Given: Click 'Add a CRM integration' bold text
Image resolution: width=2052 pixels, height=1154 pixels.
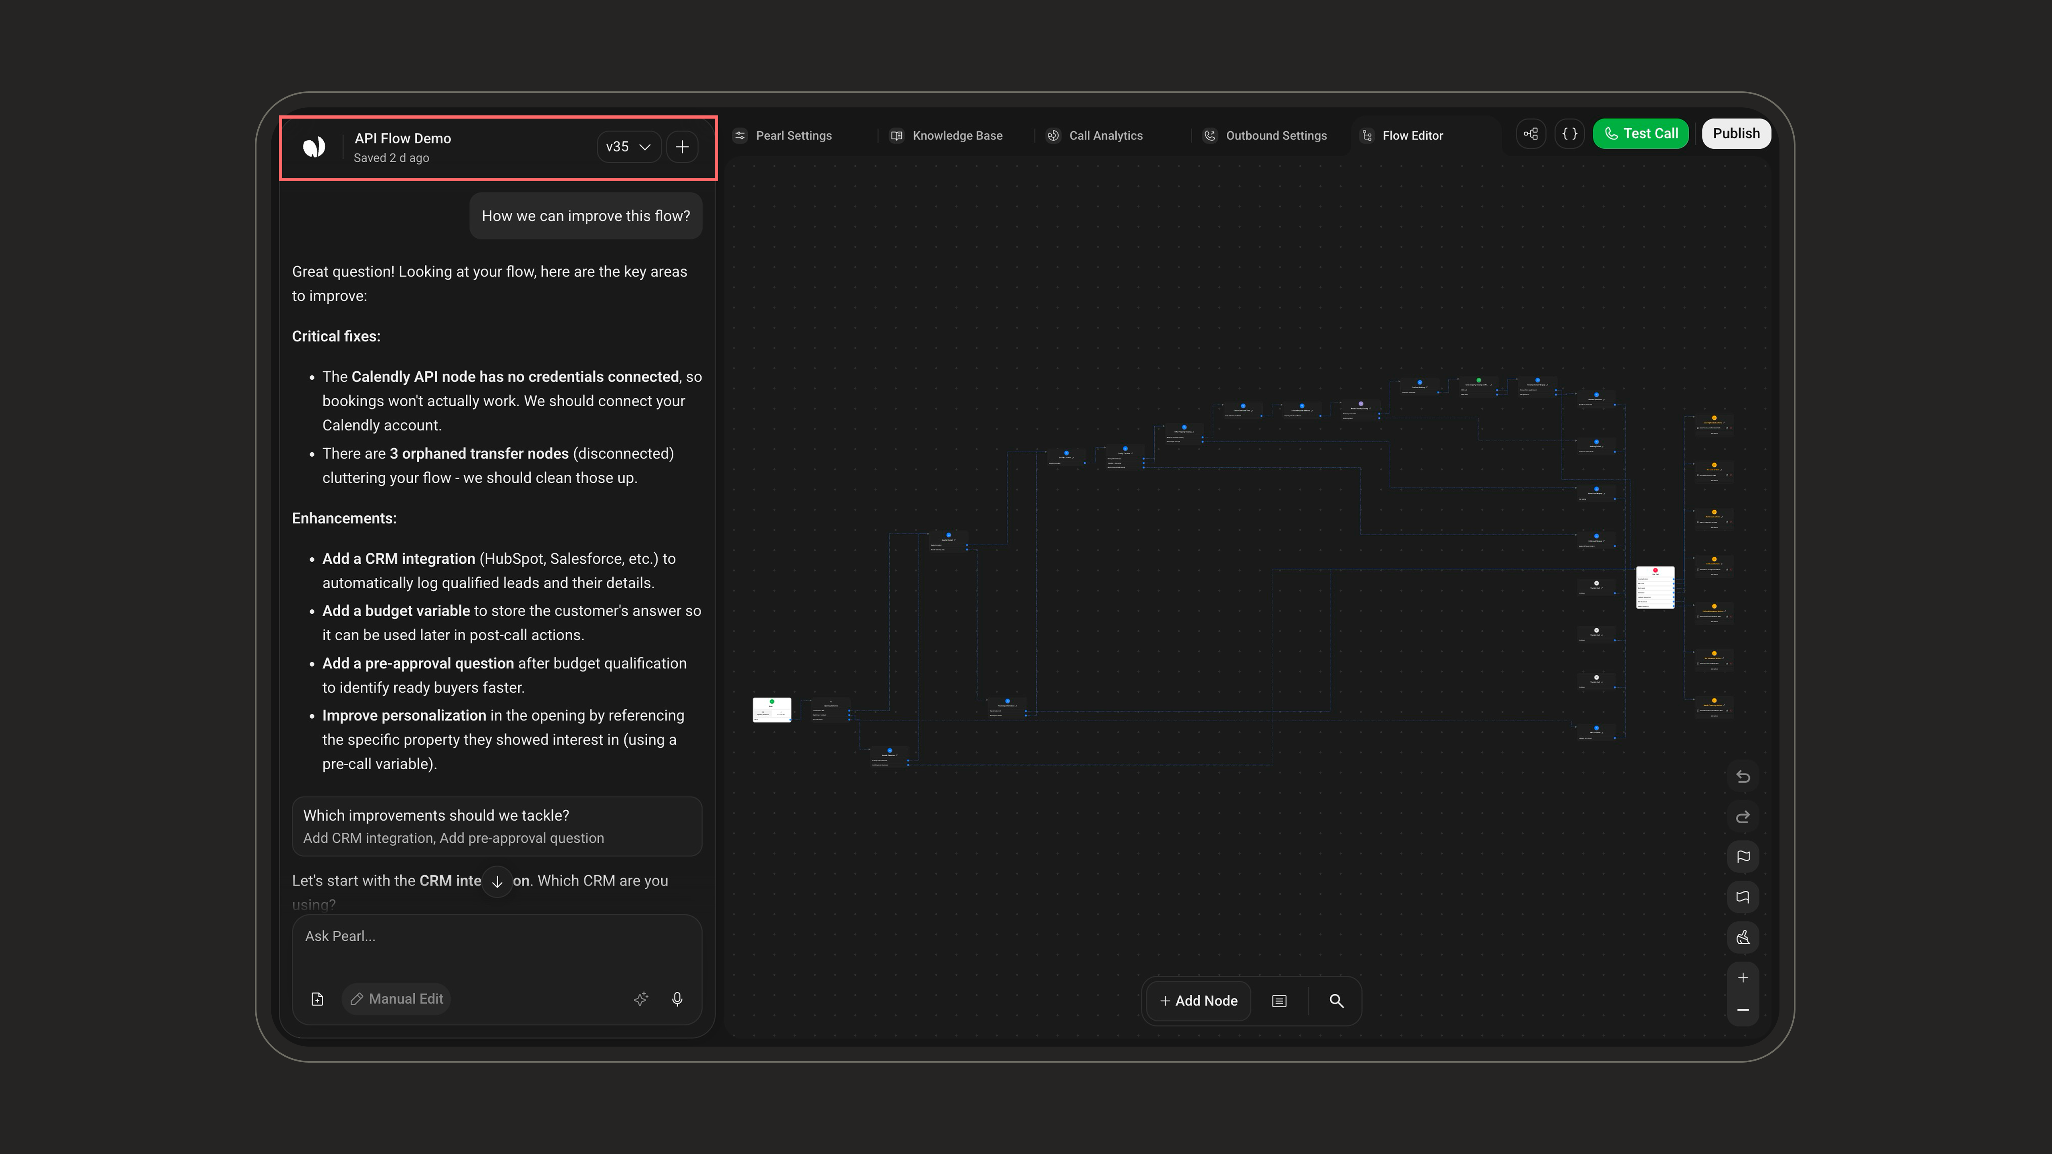Looking at the screenshot, I should (x=398, y=559).
